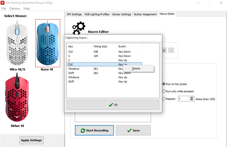Image resolution: width=227 pixels, height=147 pixels.
Task: Click the 438 timing value
Action: click(x=96, y=52)
